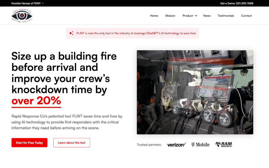This screenshot has width=269, height=168.
Task: Navigate to the News section
Action: point(207,16)
